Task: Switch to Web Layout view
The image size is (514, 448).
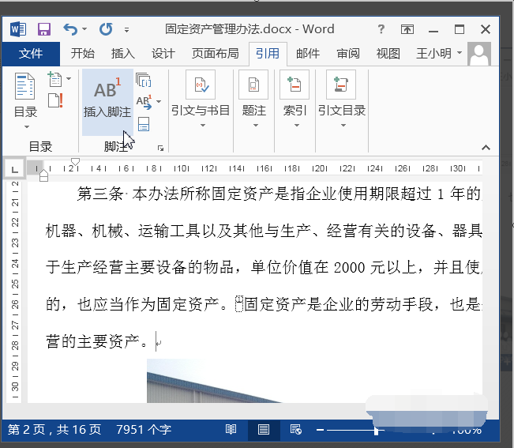Action: (x=295, y=429)
